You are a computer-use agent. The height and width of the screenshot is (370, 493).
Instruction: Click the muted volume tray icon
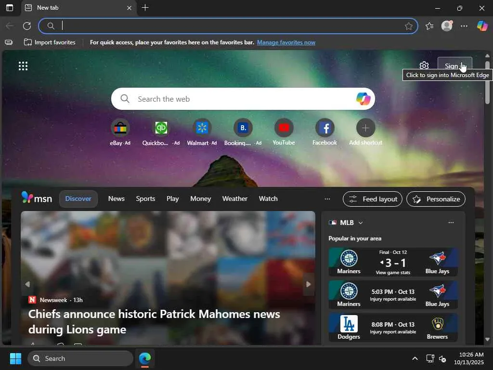coord(442,358)
